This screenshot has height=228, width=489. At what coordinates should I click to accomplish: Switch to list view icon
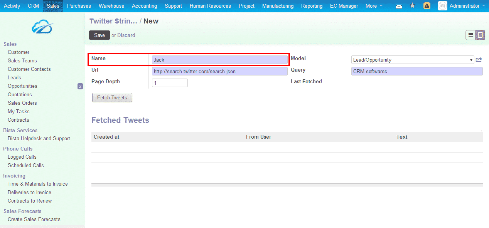point(470,35)
